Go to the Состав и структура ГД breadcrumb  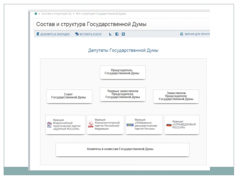pyautogui.click(x=56, y=14)
